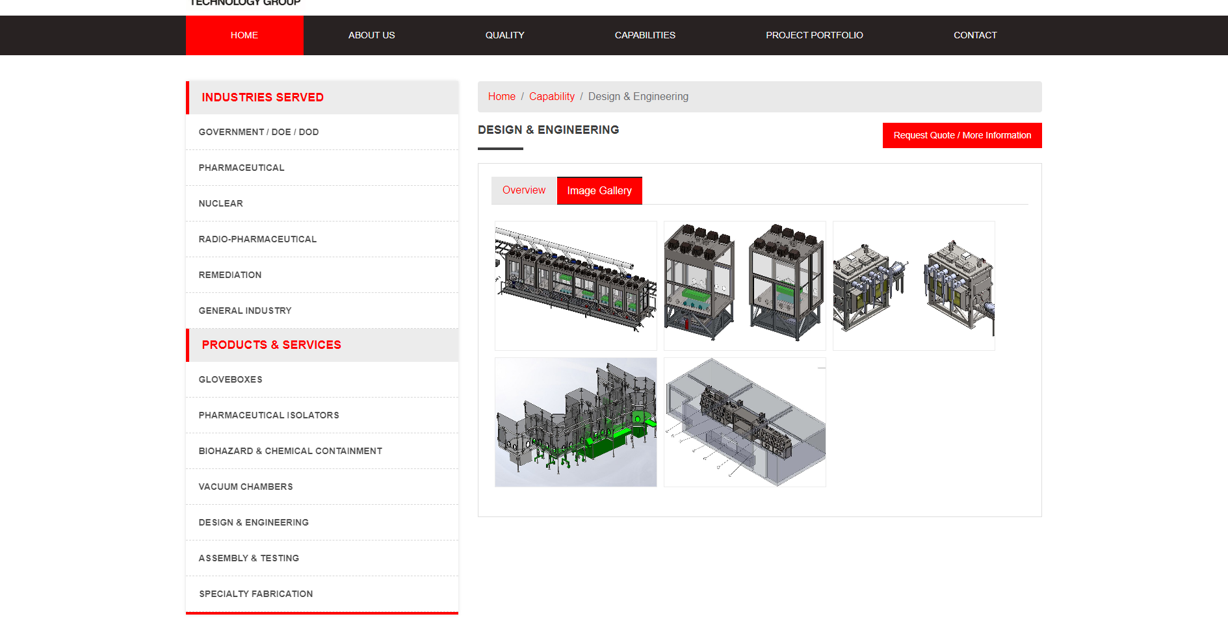View the SPECIALTY FABRICATION page
Screen dimensions: 1228x623
[255, 594]
